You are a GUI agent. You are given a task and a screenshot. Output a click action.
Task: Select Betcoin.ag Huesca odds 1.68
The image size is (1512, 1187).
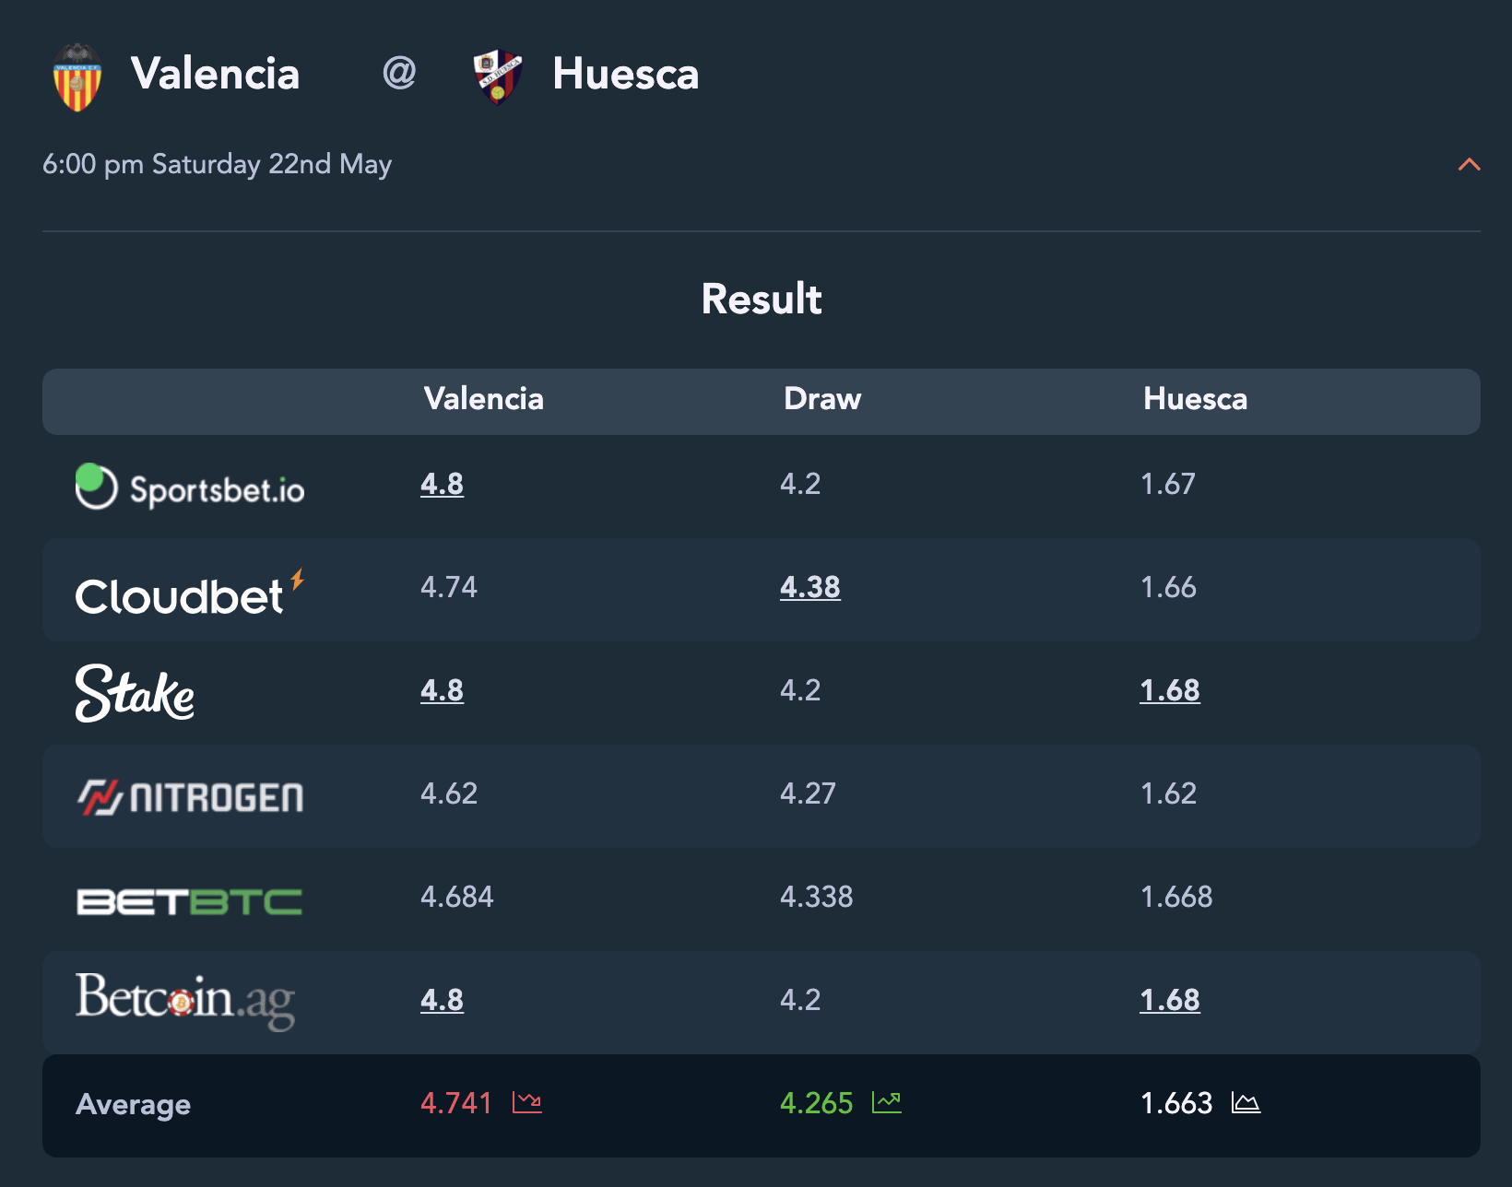click(x=1170, y=1000)
